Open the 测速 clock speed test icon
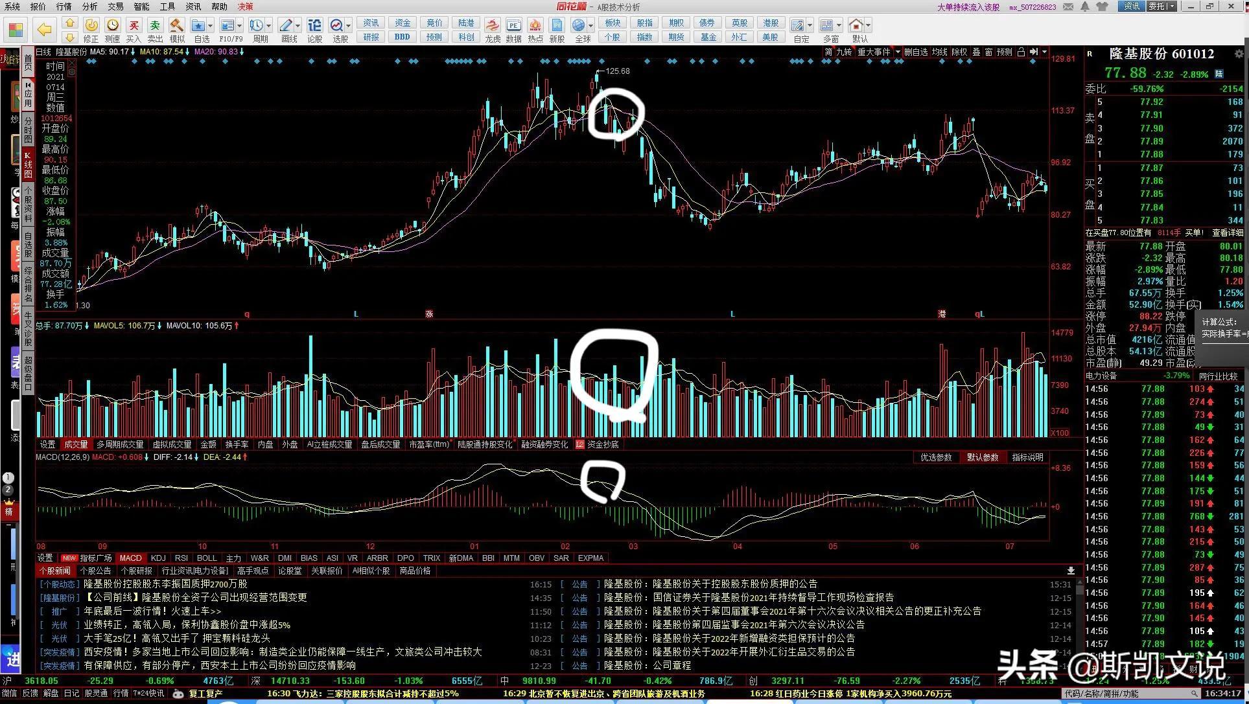Screen dimensions: 1249x704 [x=113, y=25]
